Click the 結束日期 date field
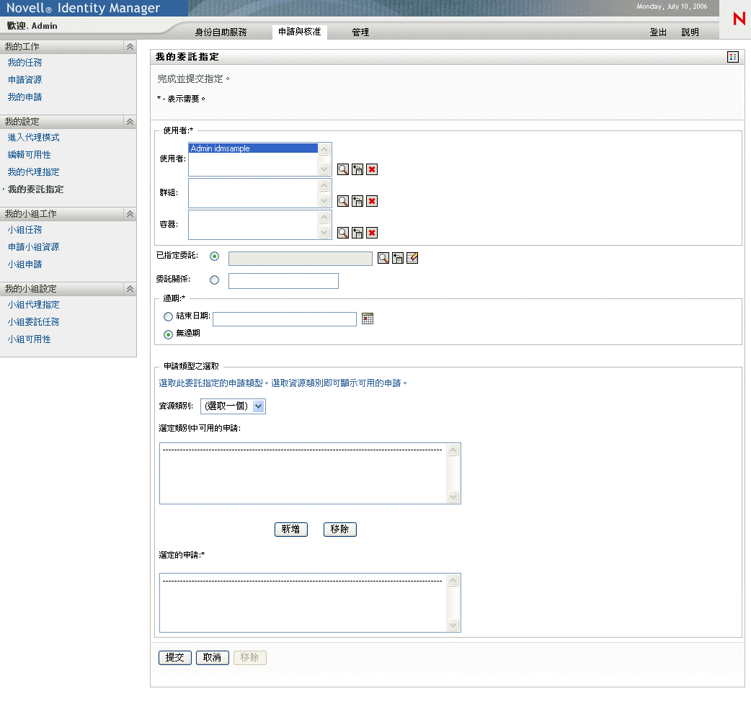 [x=285, y=319]
